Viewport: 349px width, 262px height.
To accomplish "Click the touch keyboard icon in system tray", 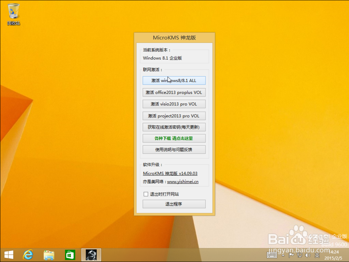I will click(272, 255).
